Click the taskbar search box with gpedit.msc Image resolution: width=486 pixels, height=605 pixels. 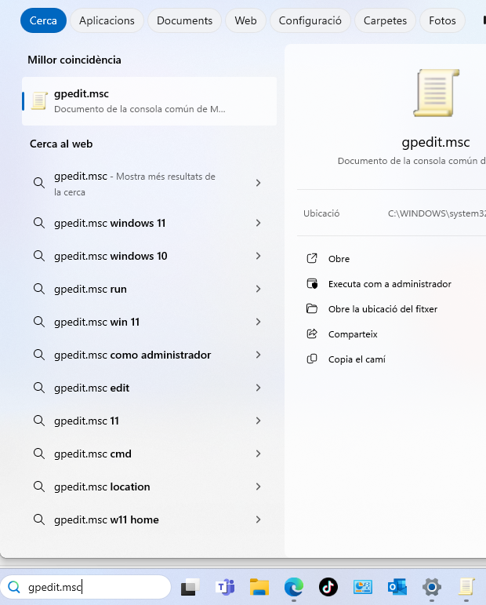(x=94, y=587)
